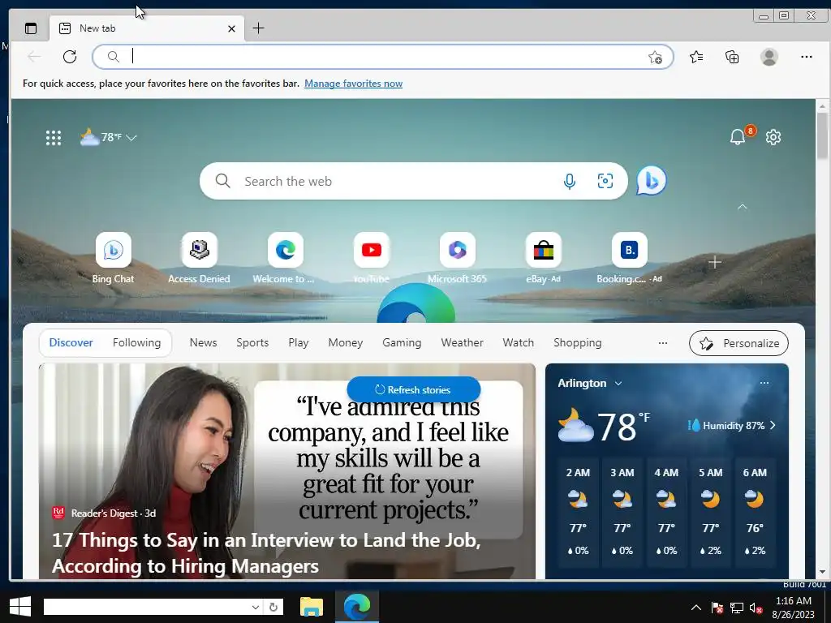Open the News category
The width and height of the screenshot is (831, 623).
point(204,343)
